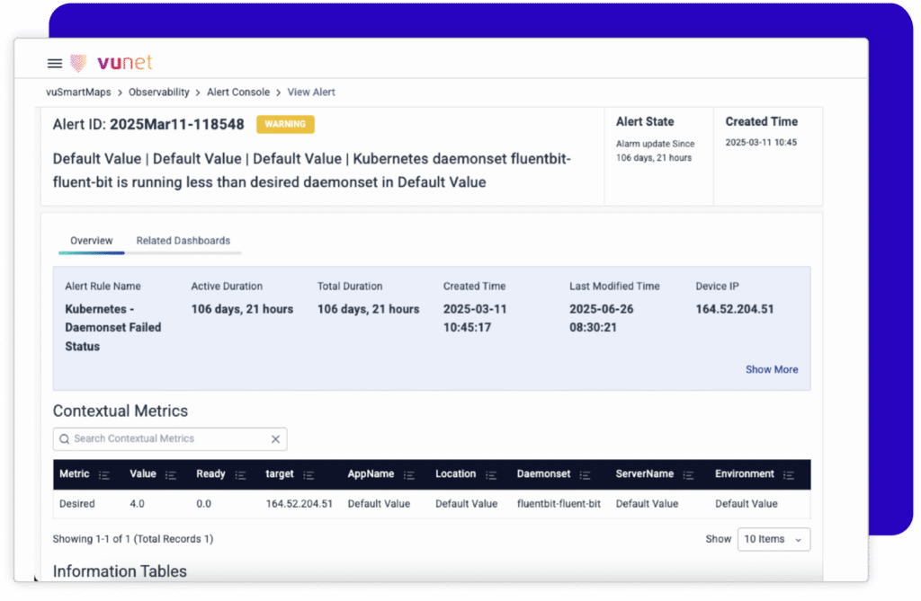Expand details with Show More
This screenshot has width=921, height=601.
pyautogui.click(x=771, y=369)
